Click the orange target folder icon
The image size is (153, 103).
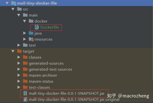click(19, 51)
